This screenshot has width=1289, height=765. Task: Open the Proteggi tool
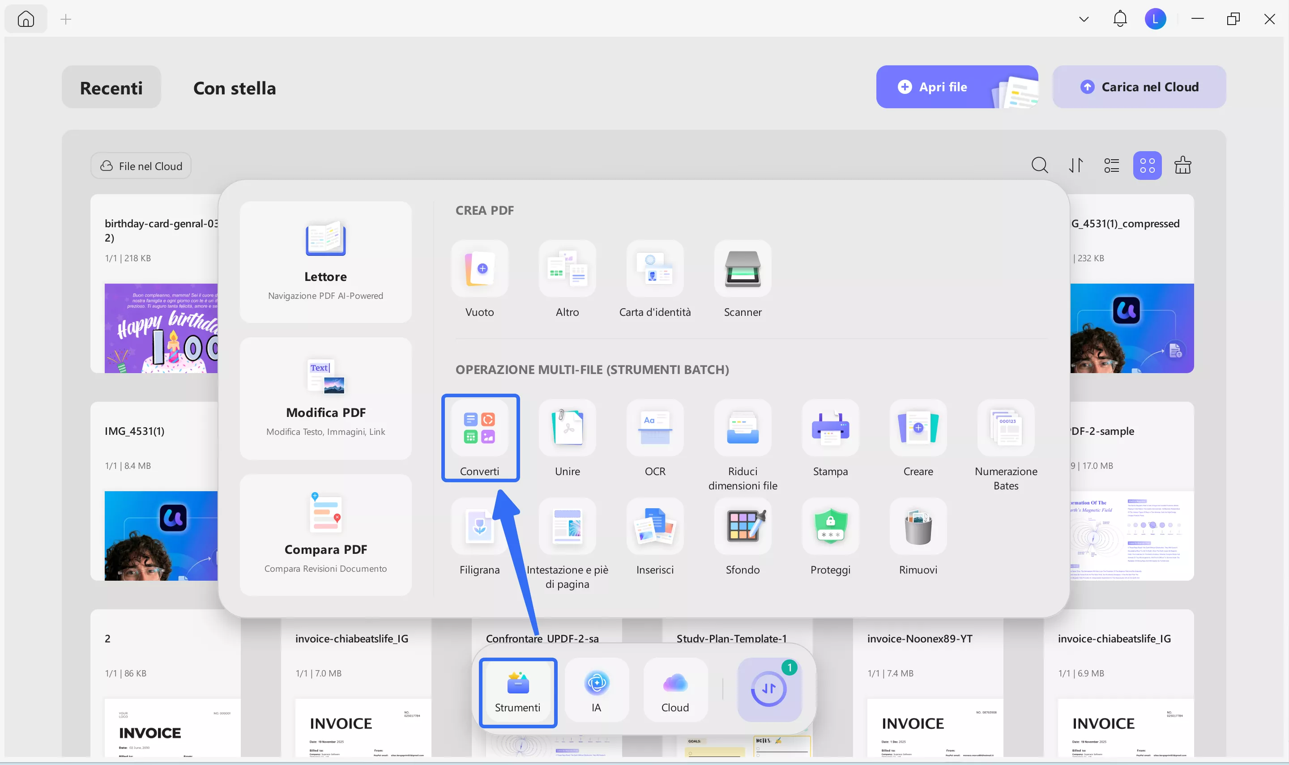[x=830, y=526]
